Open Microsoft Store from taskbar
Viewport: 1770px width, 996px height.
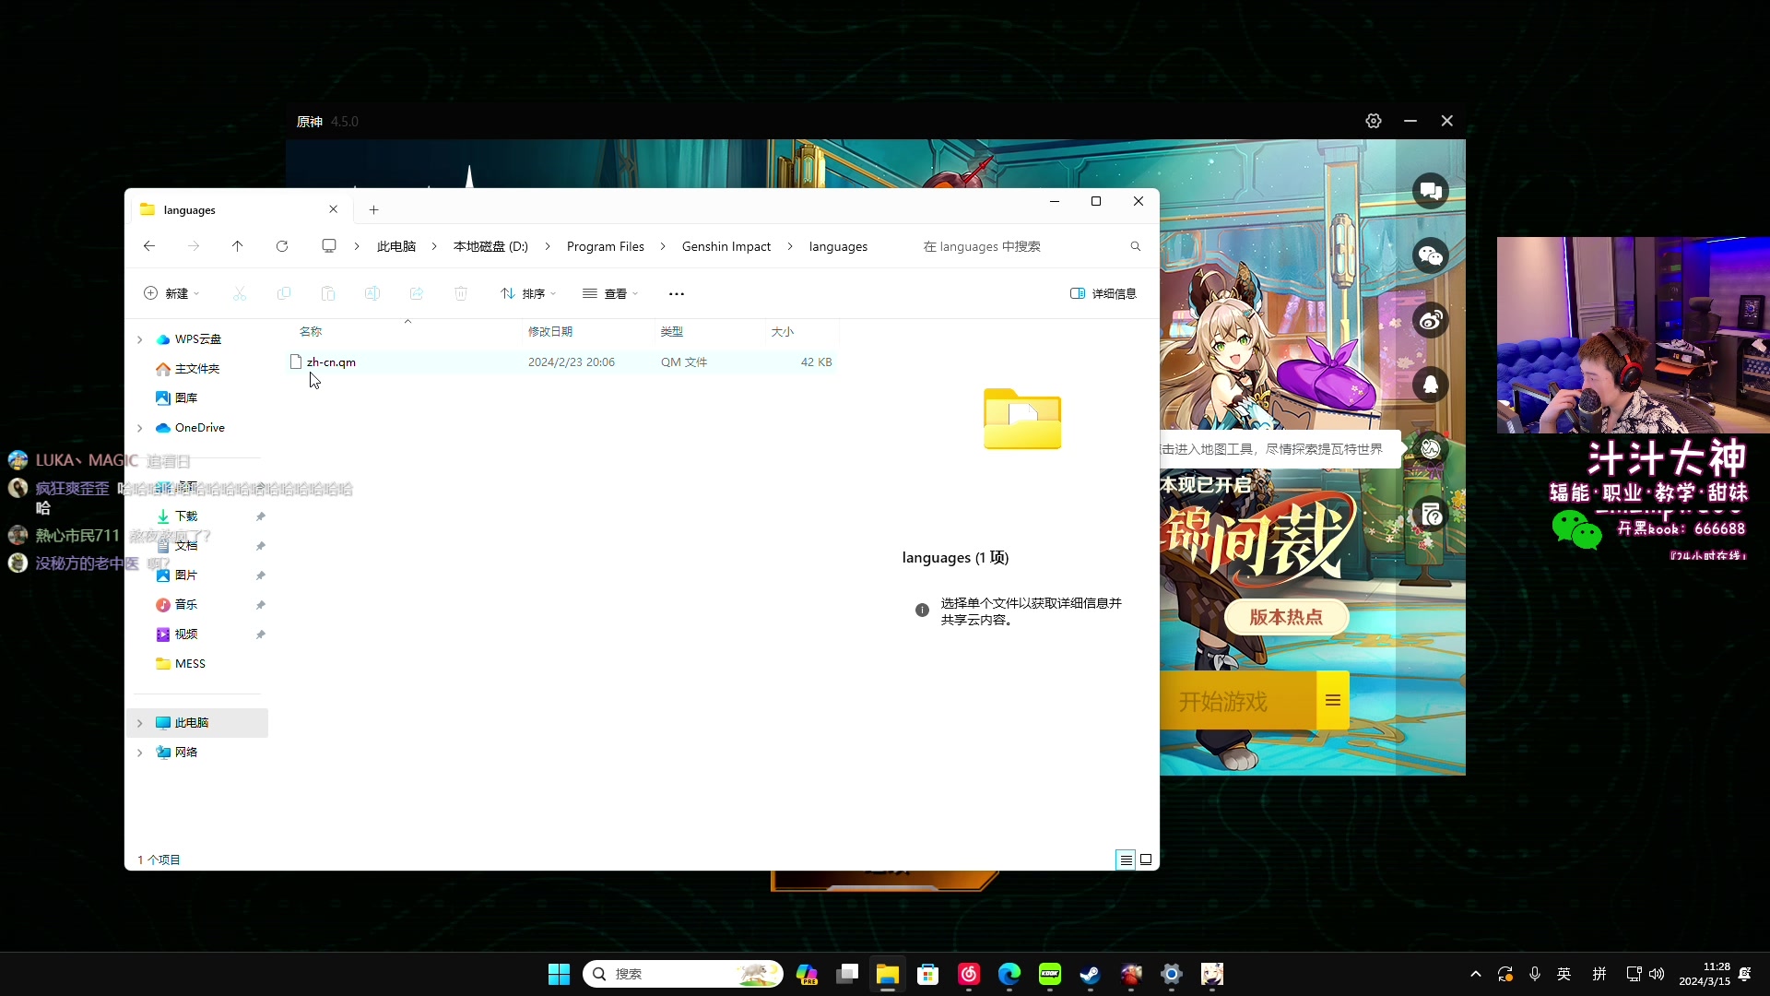[928, 974]
